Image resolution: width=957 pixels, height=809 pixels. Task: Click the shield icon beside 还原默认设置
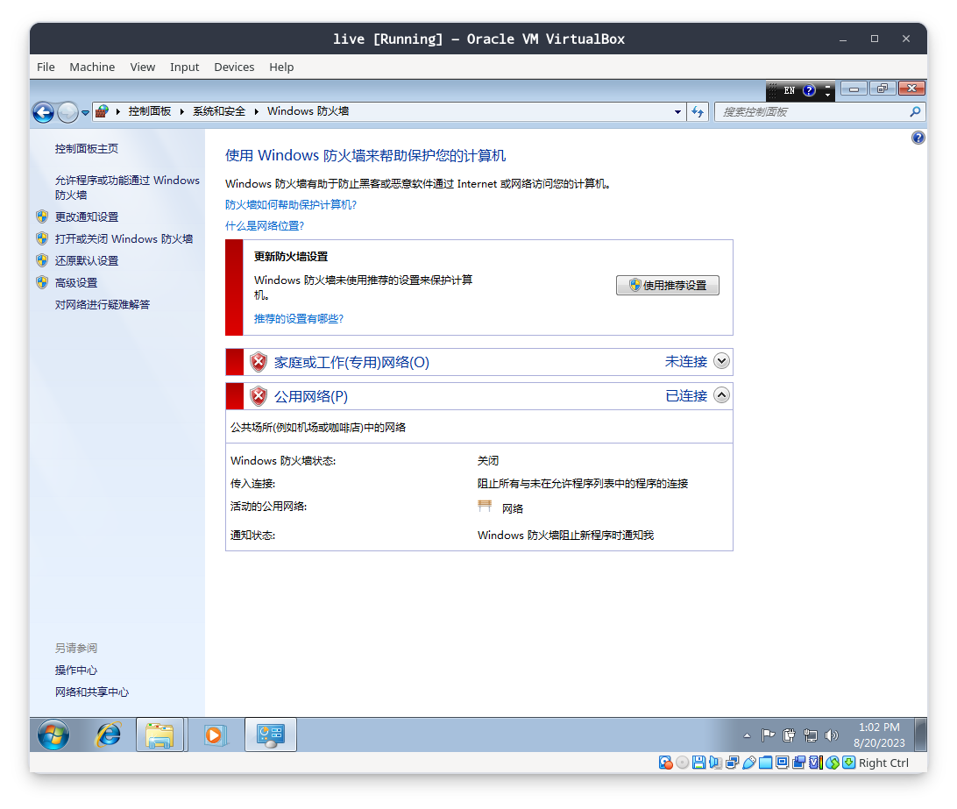[x=42, y=260]
